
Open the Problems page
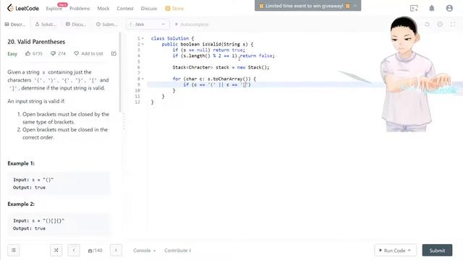(80, 9)
